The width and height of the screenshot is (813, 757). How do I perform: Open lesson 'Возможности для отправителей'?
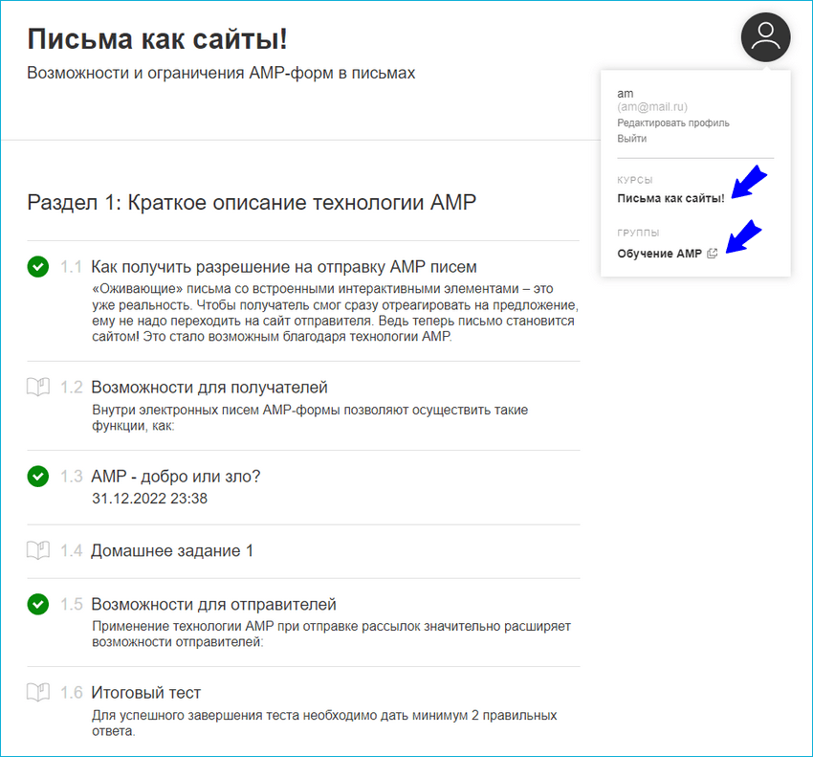point(216,604)
